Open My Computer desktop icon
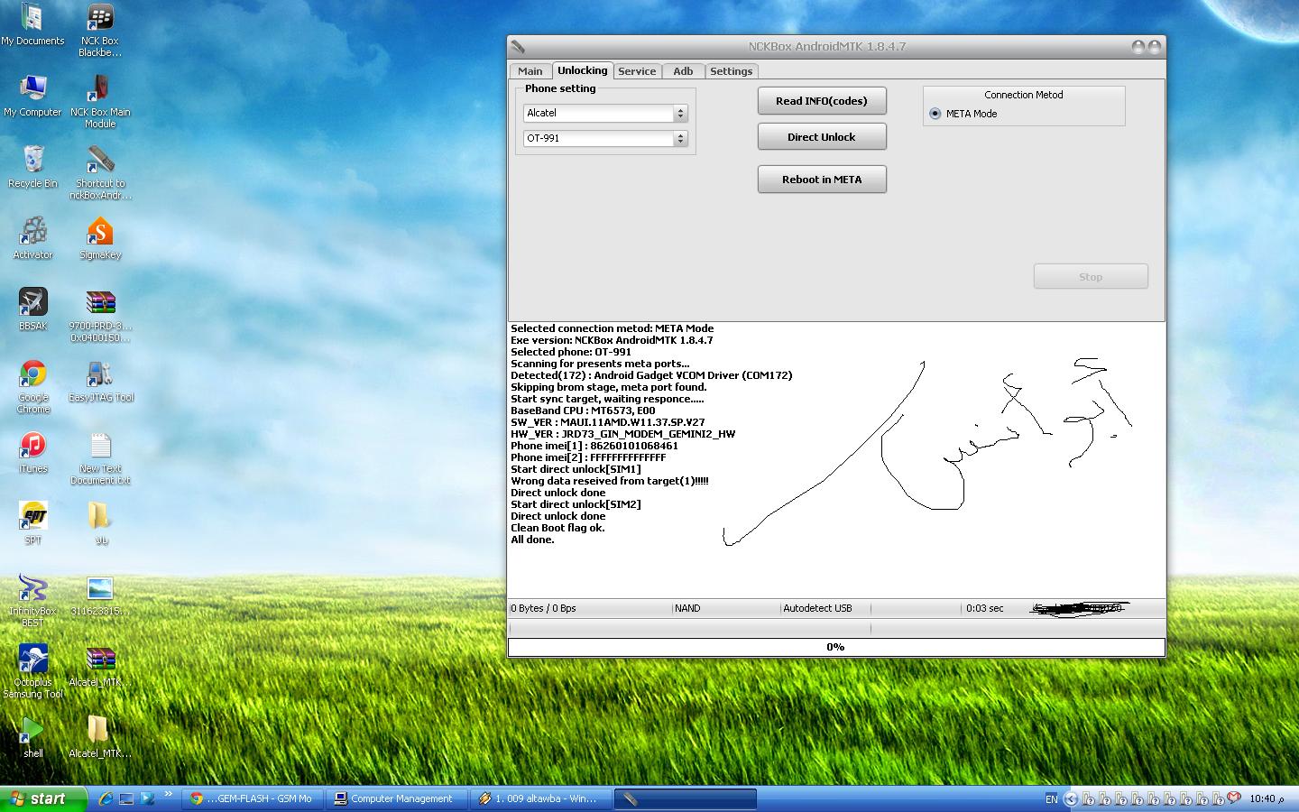The width and height of the screenshot is (1299, 812). click(x=32, y=96)
